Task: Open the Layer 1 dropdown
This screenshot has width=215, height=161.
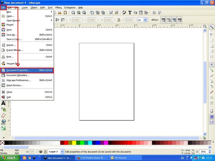Action: [x=56, y=152]
